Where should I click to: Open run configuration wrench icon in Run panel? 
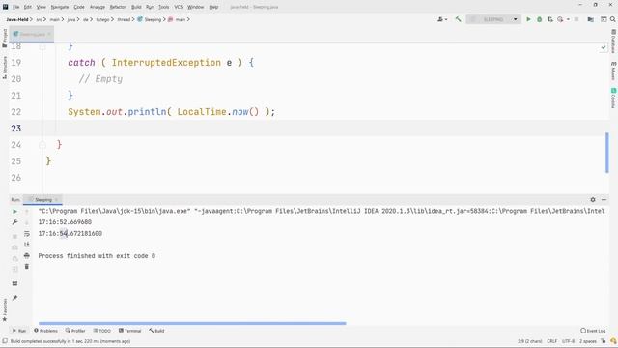[x=15, y=222]
